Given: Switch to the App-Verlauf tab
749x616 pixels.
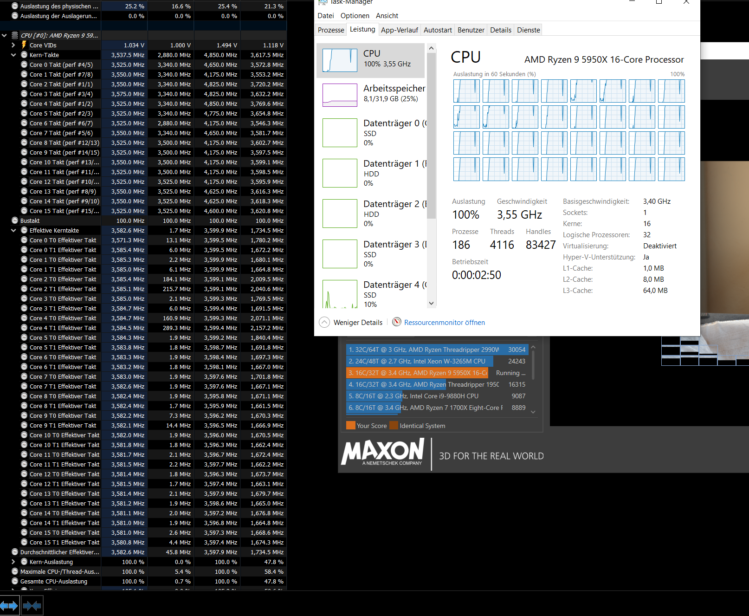Looking at the screenshot, I should (x=400, y=30).
